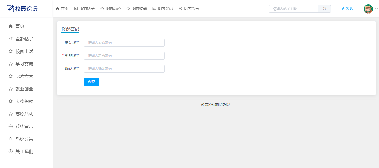The width and height of the screenshot is (379, 168).
Task: Open 我的帖子 in top navigation
Action: [84, 9]
